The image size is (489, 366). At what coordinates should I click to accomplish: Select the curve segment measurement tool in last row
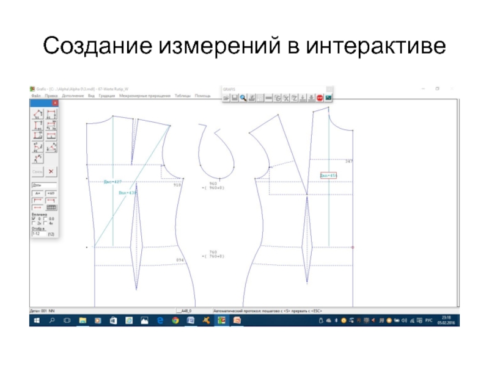pyautogui.click(x=38, y=159)
